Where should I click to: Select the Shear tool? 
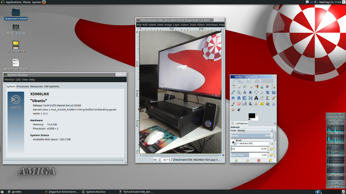(x=233, y=98)
